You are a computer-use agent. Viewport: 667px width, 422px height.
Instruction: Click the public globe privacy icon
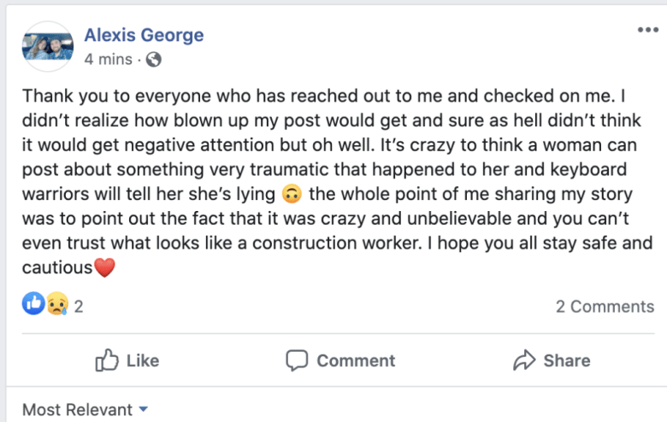pyautogui.click(x=154, y=60)
